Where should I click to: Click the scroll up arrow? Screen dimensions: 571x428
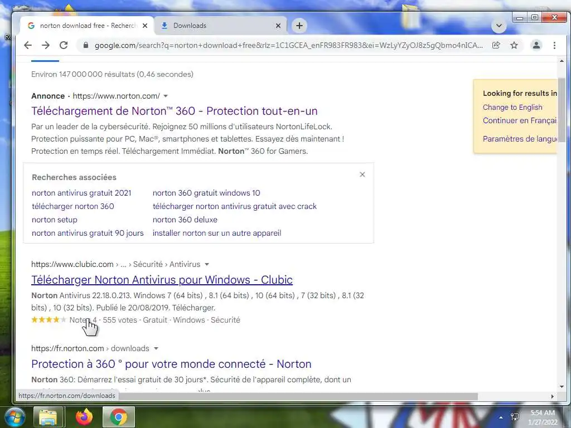coord(562,61)
